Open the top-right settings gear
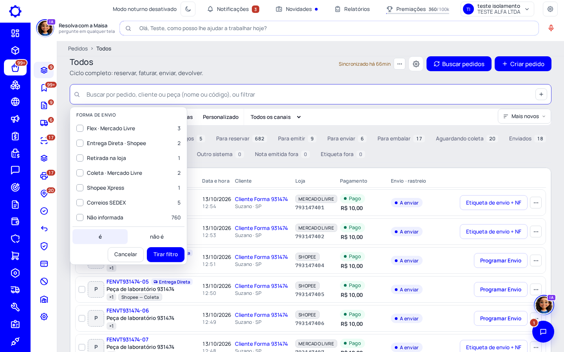The image size is (564, 352). tap(550, 9)
